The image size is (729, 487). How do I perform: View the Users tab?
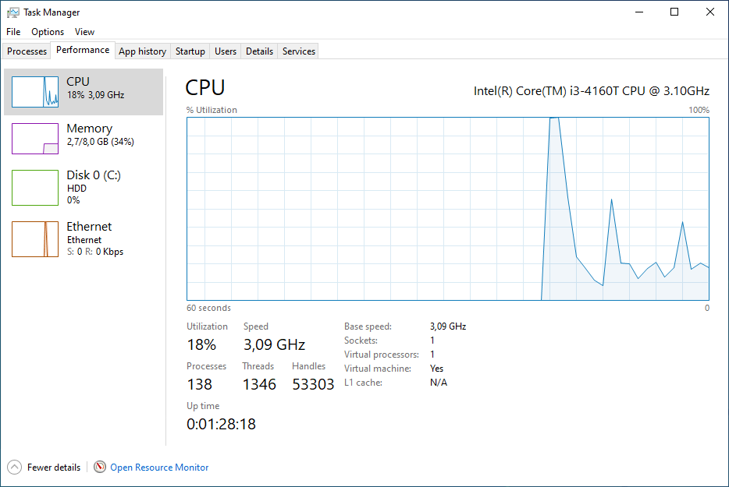point(225,51)
